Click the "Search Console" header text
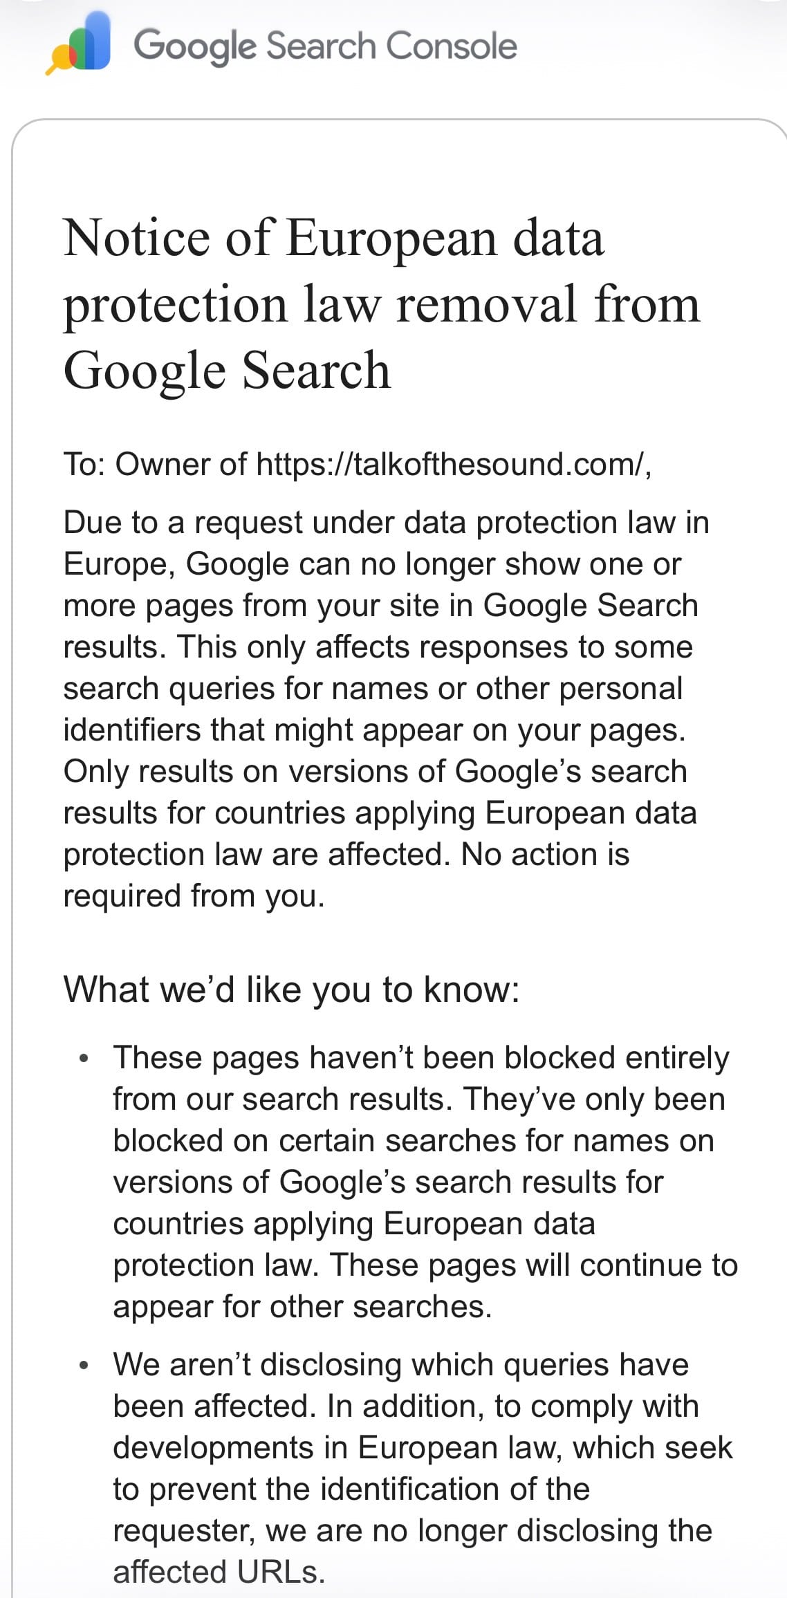This screenshot has width=787, height=1598. [x=391, y=46]
